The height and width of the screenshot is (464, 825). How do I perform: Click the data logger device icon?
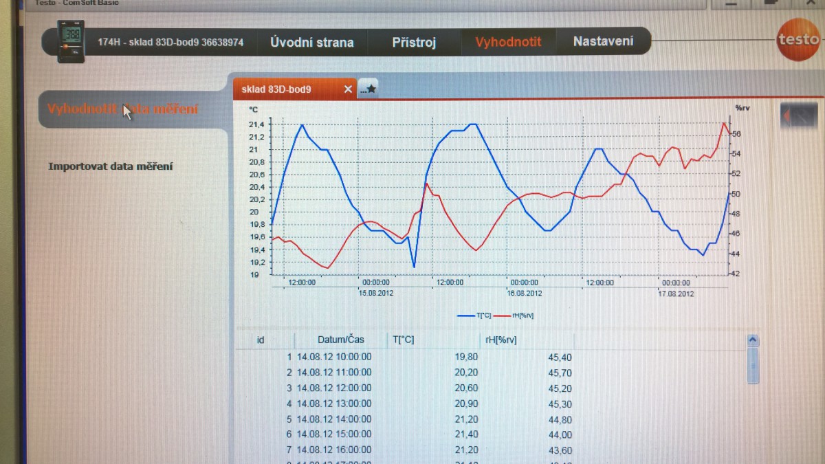(71, 41)
